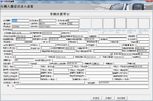The image size is (153, 101).
Task: Click the 合同到期时间 date field
Action: pos(52,33)
